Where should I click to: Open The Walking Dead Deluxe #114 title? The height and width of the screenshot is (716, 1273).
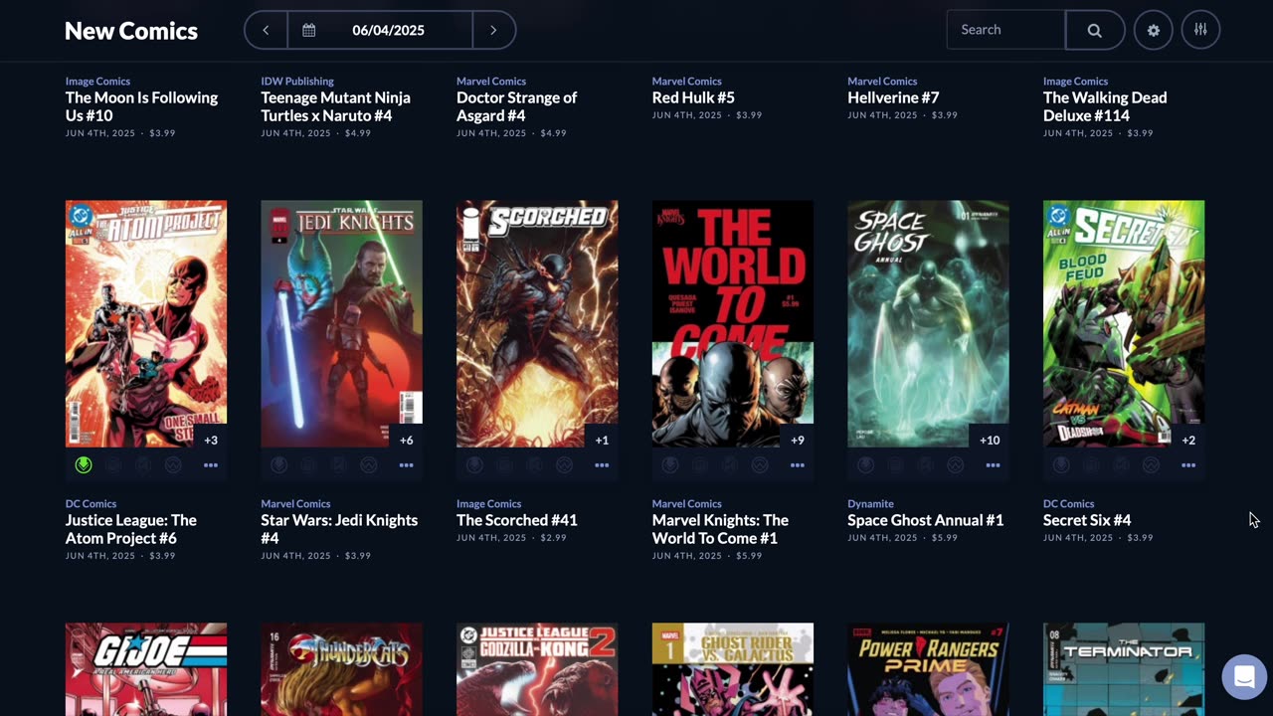pyautogui.click(x=1105, y=106)
